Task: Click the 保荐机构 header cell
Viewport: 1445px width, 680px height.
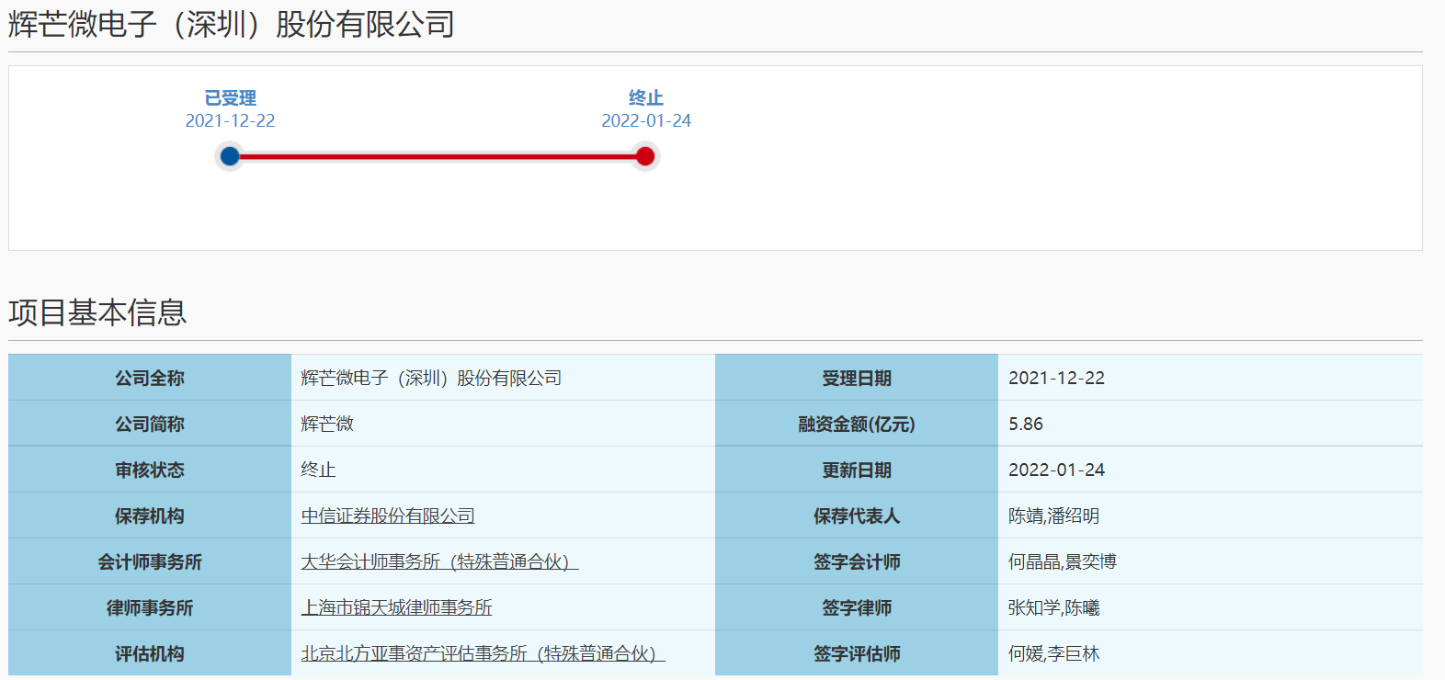Action: pyautogui.click(x=150, y=516)
